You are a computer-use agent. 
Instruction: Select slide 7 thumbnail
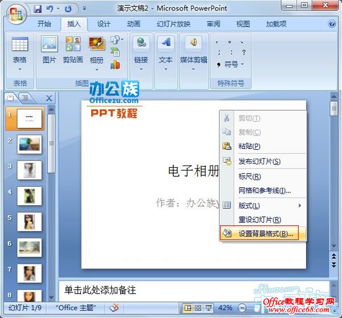(30, 274)
